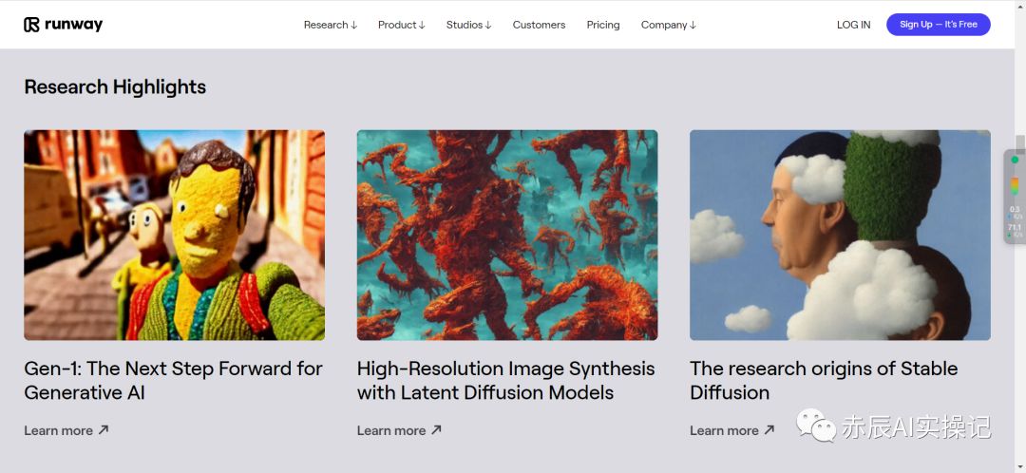Go to the Customers page
The width and height of the screenshot is (1026, 473).
click(539, 25)
